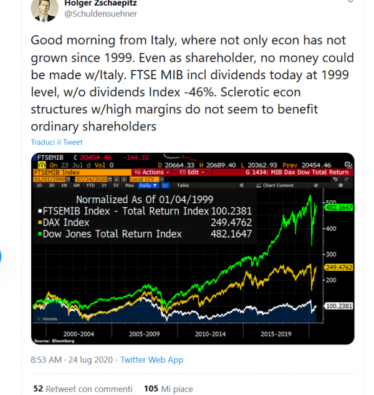Viewport: 374px width, 395px height.
Task: Open the Edit dropdown menu
Action: tap(191, 172)
